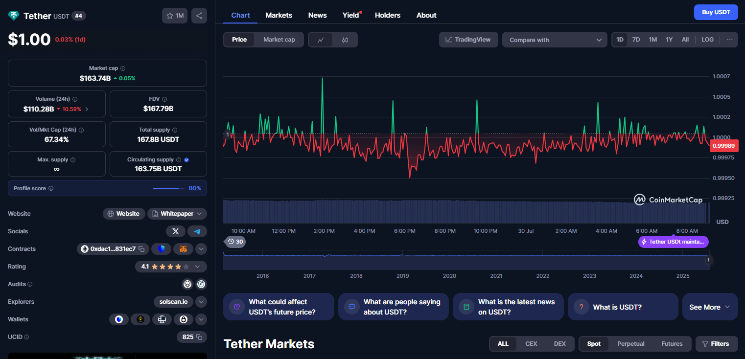Open the padlock wallet icon in Wallets
This screenshot has width=745, height=359.
(x=184, y=319)
